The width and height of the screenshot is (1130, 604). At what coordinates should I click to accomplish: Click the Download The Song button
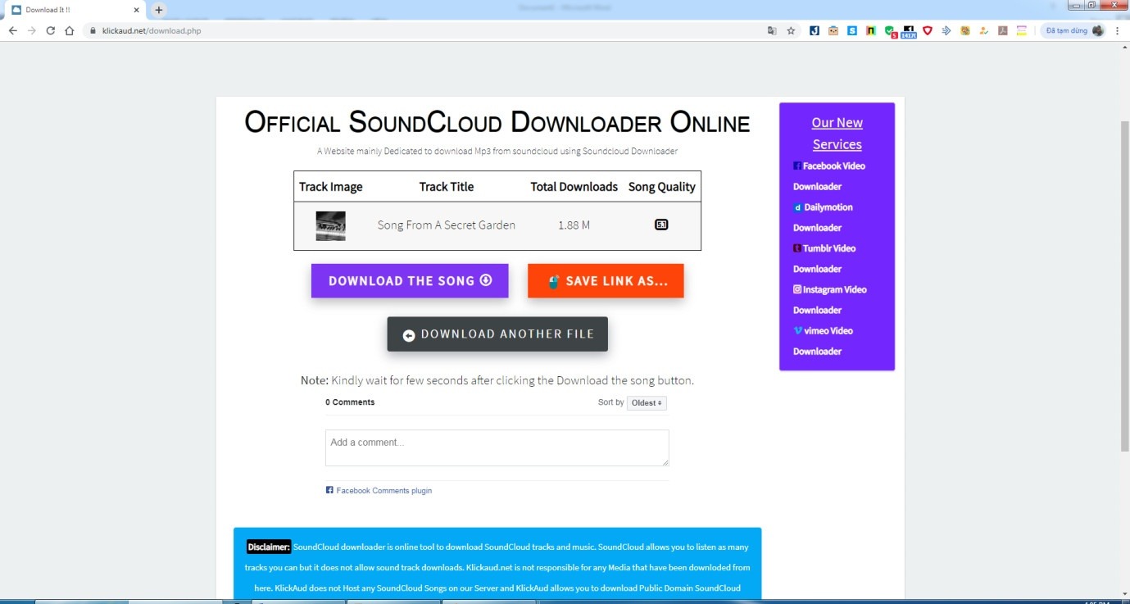click(x=410, y=280)
